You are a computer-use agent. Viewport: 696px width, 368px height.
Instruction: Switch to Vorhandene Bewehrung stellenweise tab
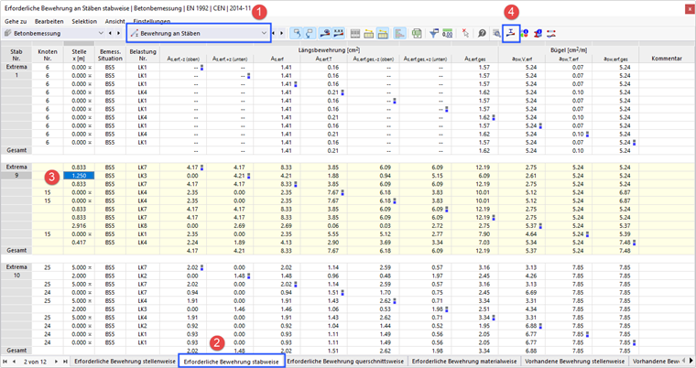click(x=574, y=362)
